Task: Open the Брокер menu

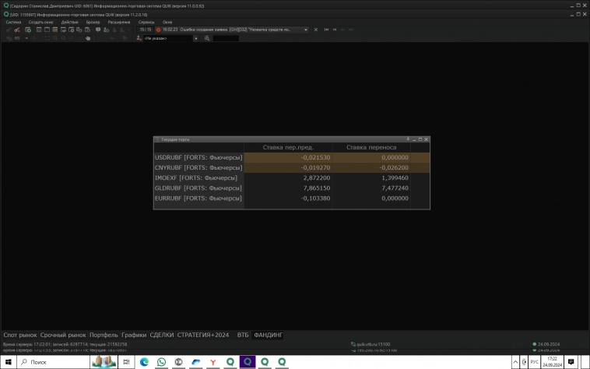Action: (93, 22)
